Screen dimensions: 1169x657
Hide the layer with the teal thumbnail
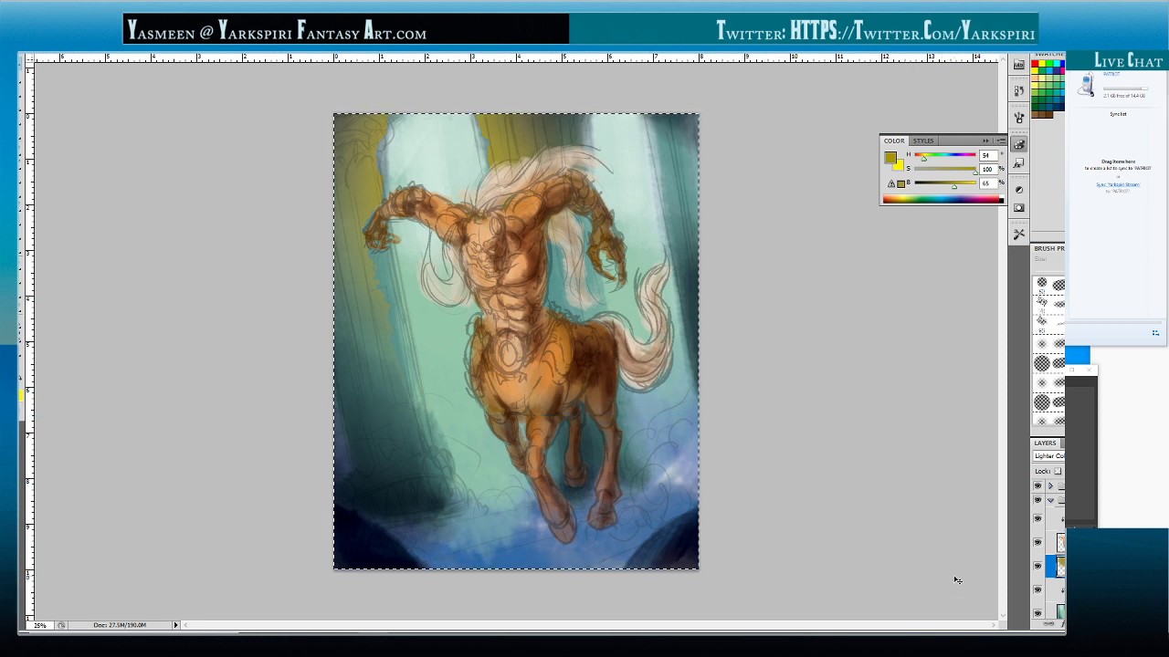1037,613
